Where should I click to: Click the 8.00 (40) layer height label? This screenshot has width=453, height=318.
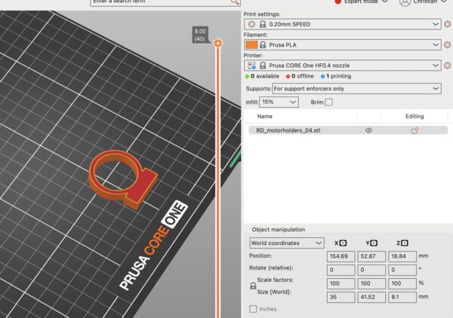pyautogui.click(x=200, y=35)
